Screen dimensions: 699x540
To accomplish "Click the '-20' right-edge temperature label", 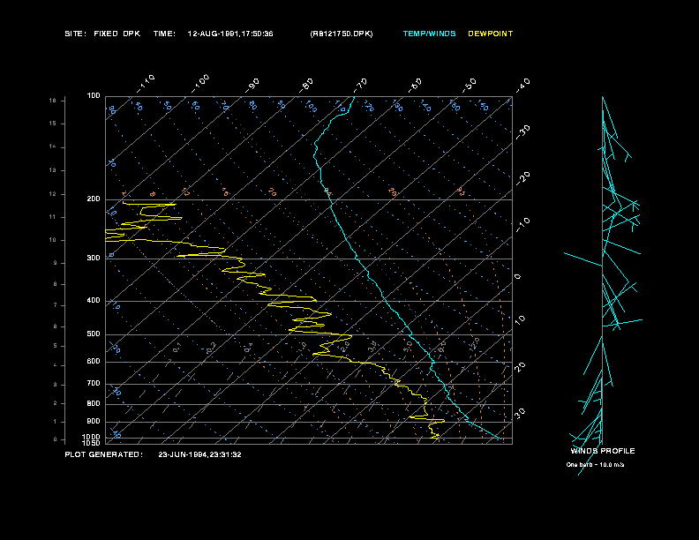I will click(522, 178).
